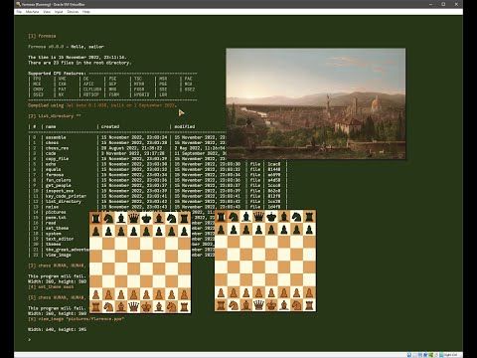Click the 'Compiled using' line

point(102,105)
